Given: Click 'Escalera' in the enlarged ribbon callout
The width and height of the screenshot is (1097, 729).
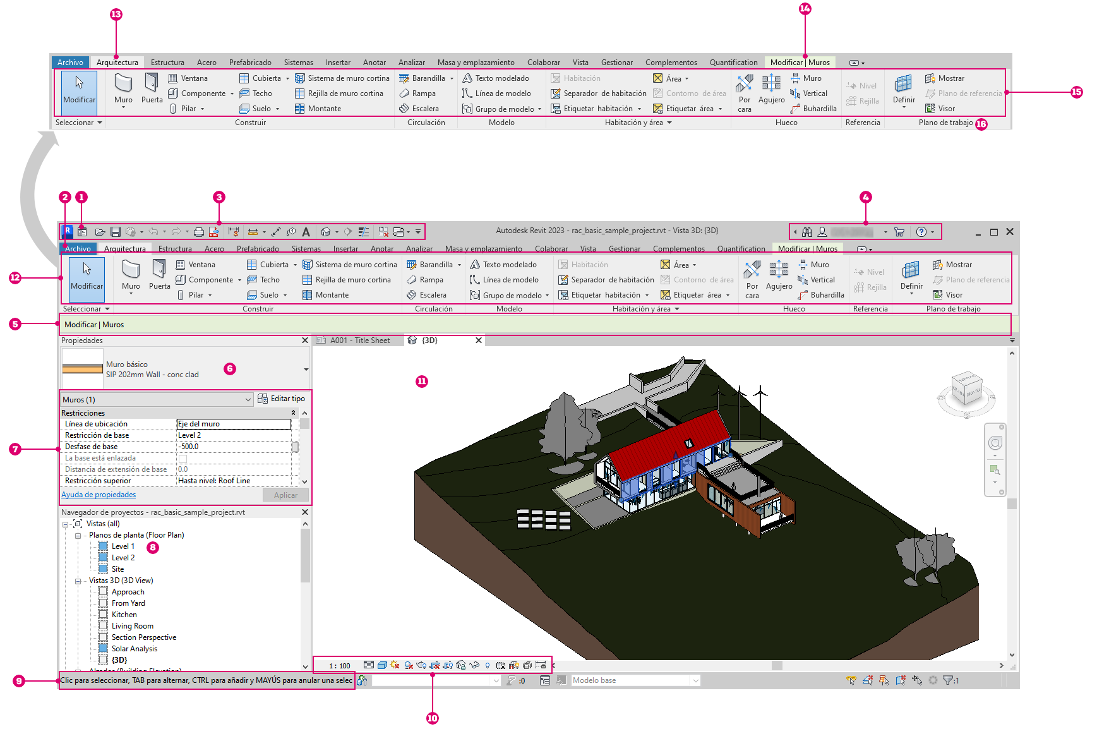Looking at the screenshot, I should coord(419,109).
